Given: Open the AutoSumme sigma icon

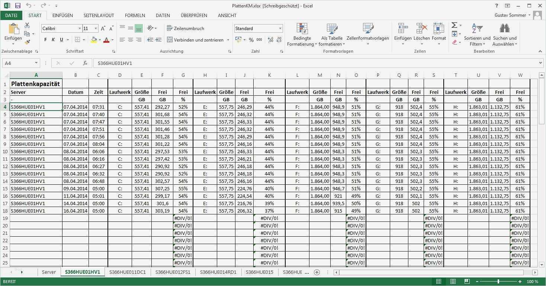Looking at the screenshot, I should point(455,25).
